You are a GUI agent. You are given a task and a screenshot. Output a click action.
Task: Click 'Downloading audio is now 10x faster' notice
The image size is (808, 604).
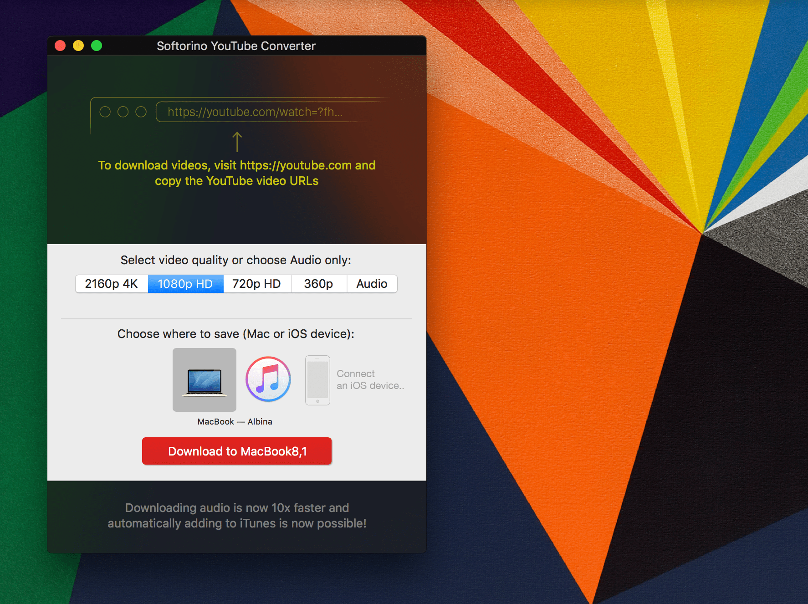(237, 516)
